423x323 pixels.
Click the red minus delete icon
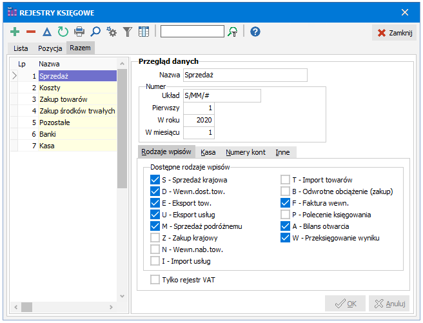(31, 32)
